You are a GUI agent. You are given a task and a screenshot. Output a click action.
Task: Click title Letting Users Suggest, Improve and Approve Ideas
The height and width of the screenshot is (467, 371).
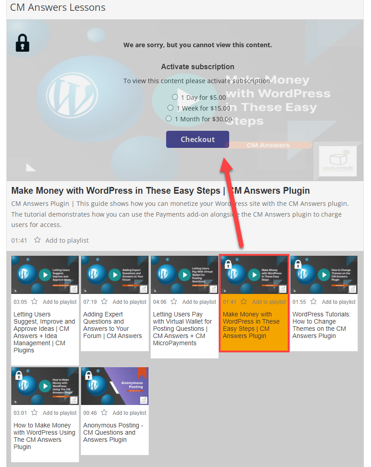point(44,332)
